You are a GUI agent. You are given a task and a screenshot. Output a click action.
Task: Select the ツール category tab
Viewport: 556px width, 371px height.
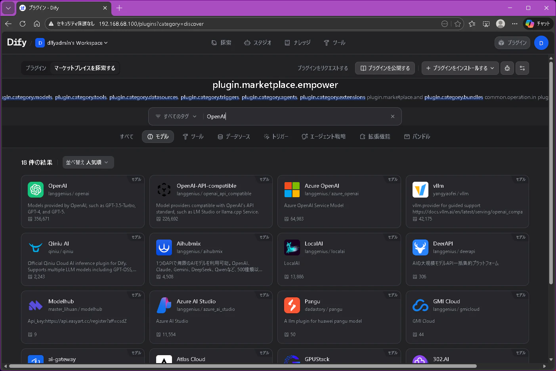[x=193, y=137]
